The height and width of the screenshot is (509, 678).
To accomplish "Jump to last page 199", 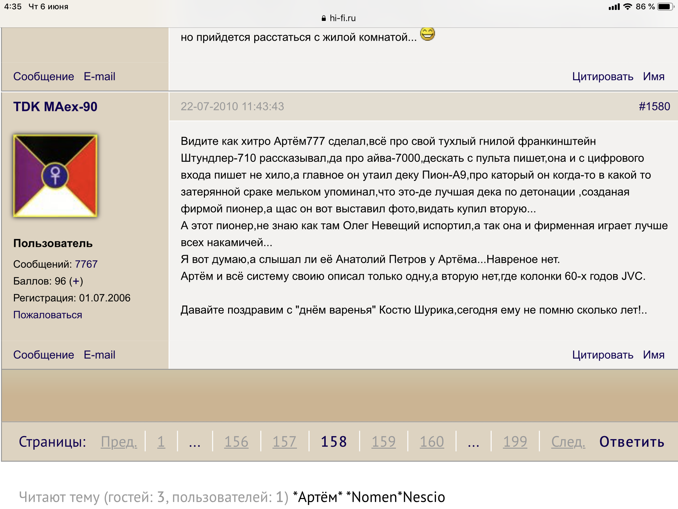I will (515, 442).
